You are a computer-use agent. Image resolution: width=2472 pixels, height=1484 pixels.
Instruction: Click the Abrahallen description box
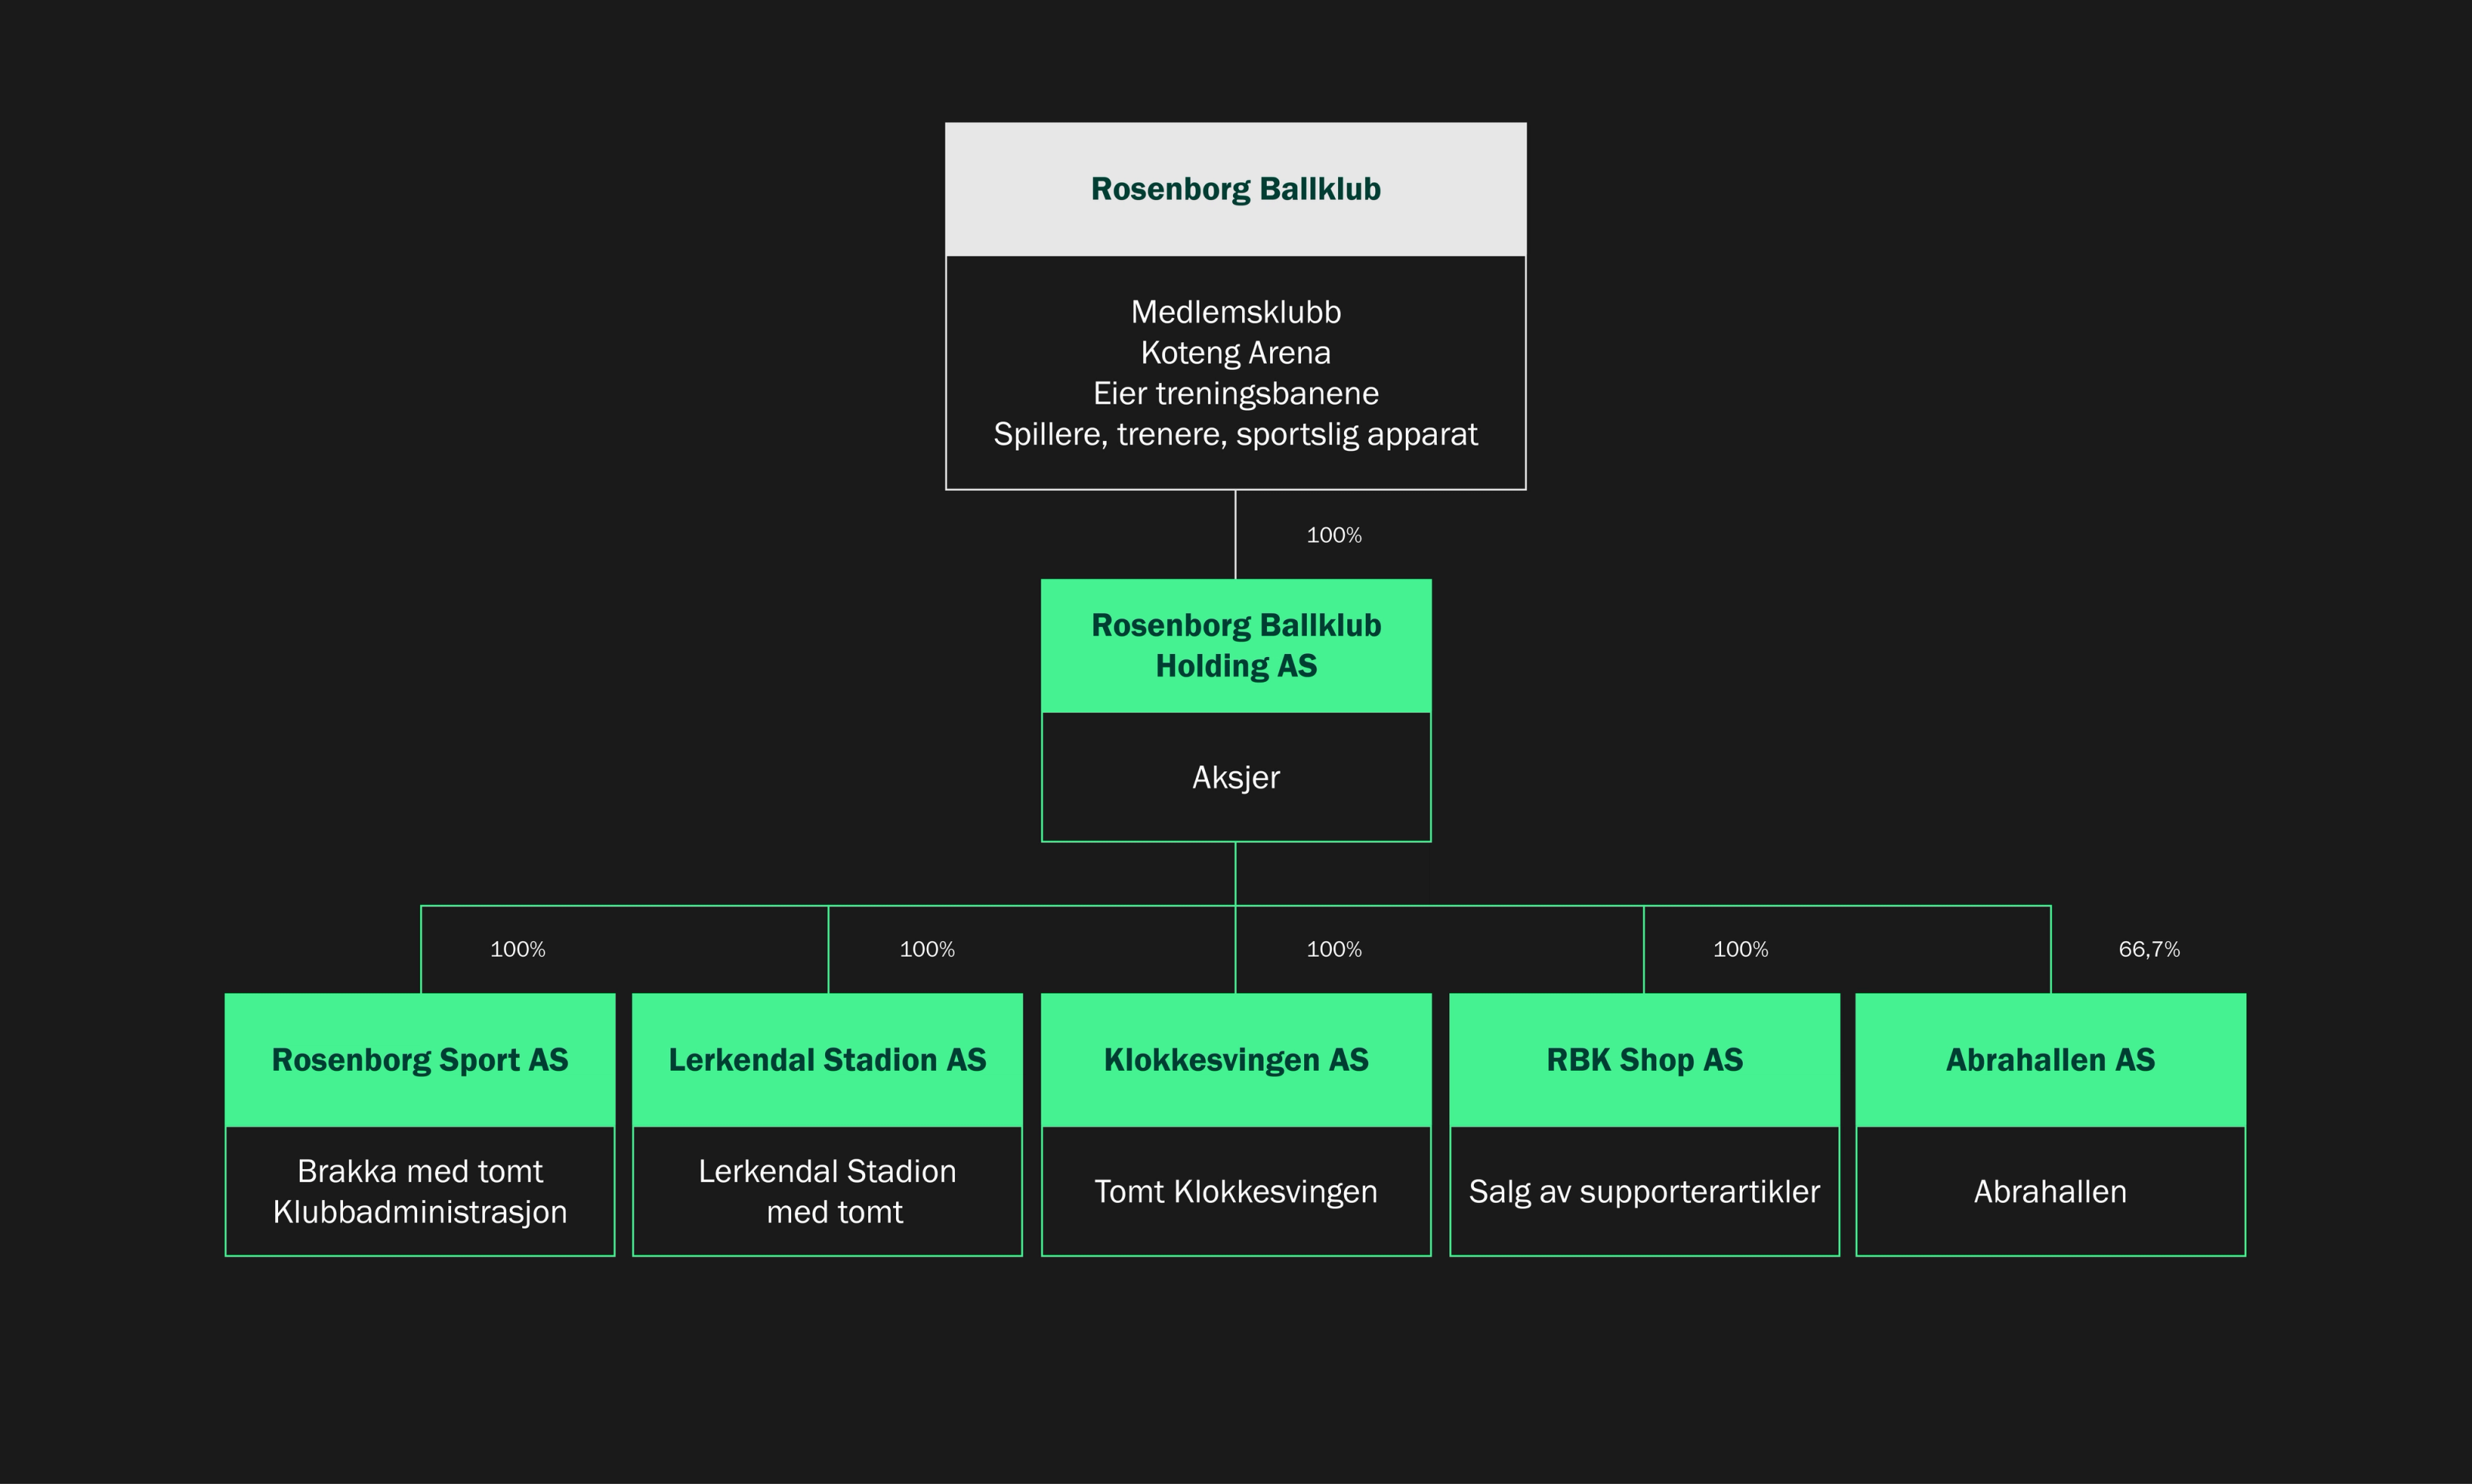pos(2050,1191)
